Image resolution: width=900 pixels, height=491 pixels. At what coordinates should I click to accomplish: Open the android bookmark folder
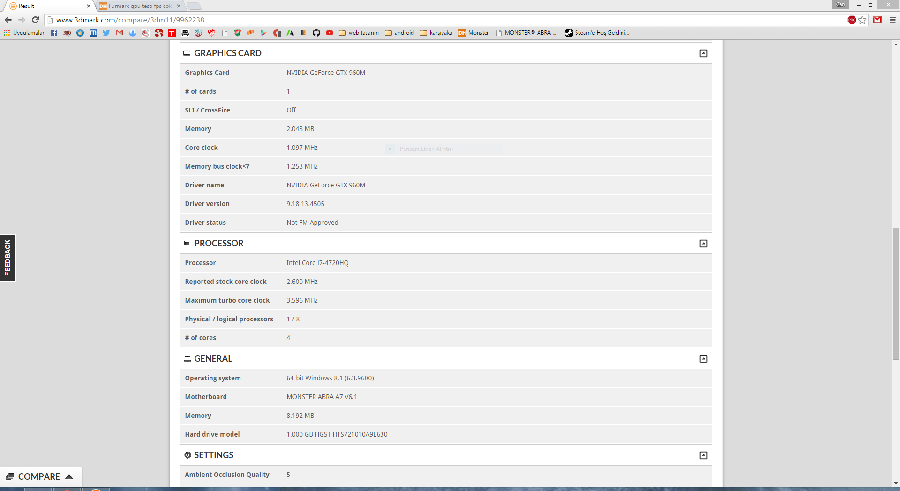click(x=399, y=33)
